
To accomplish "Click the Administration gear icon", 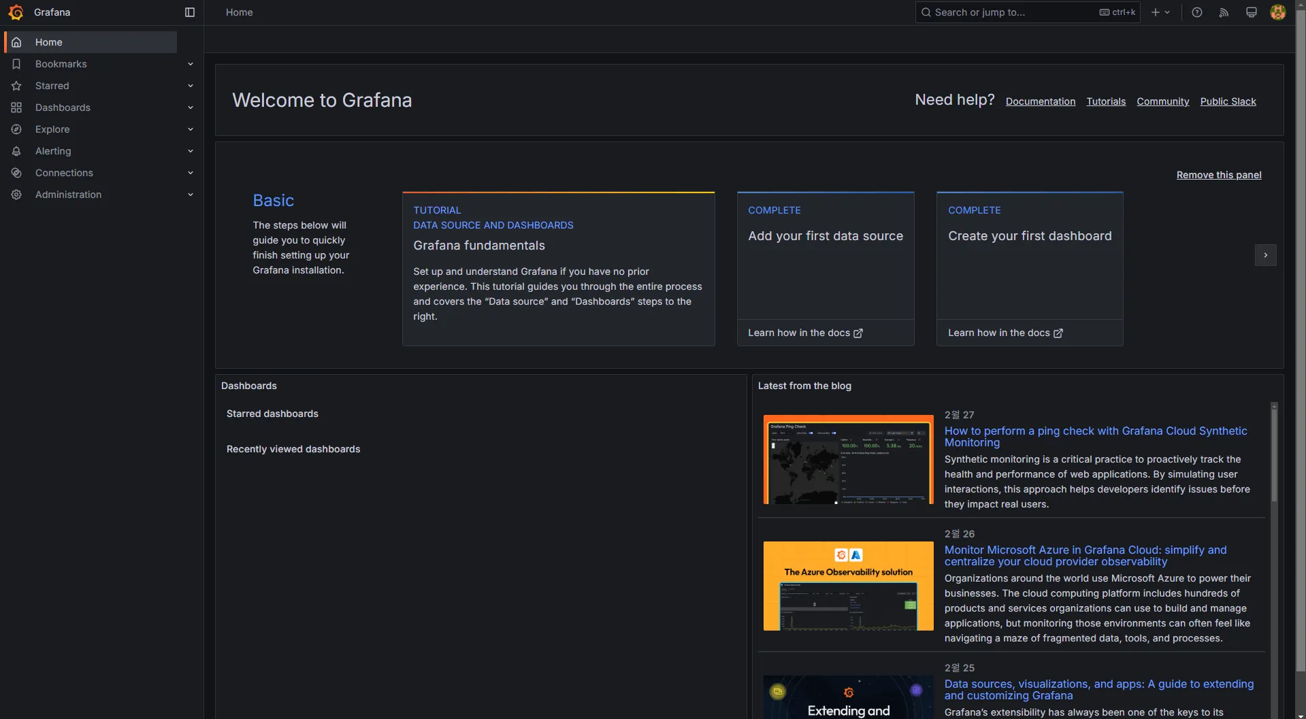I will [x=16, y=195].
